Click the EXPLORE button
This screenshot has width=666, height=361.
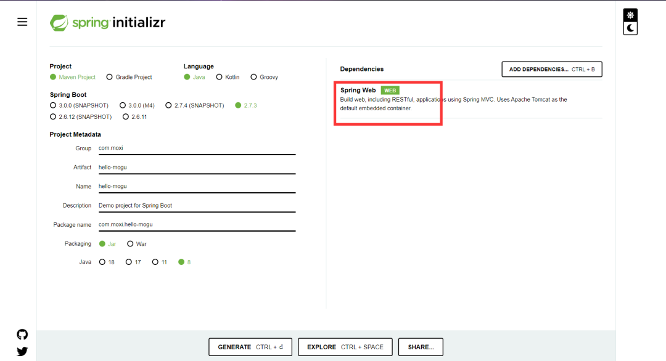point(345,347)
